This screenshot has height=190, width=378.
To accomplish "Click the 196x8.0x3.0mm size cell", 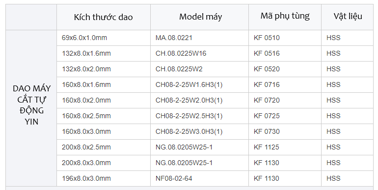I will [104, 178].
